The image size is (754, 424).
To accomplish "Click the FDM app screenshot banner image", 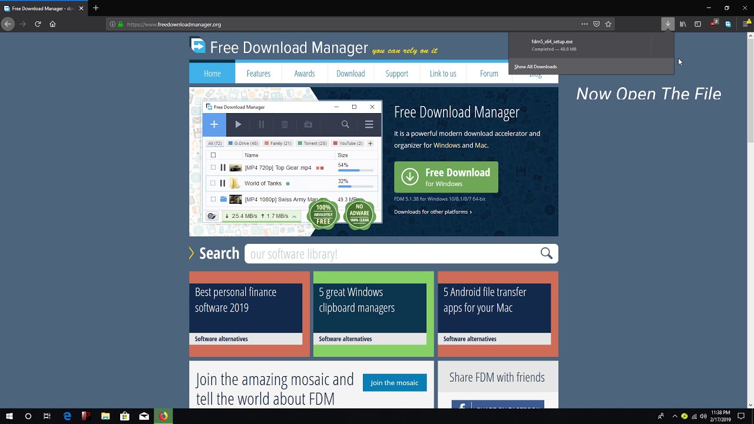I will pyautogui.click(x=292, y=162).
